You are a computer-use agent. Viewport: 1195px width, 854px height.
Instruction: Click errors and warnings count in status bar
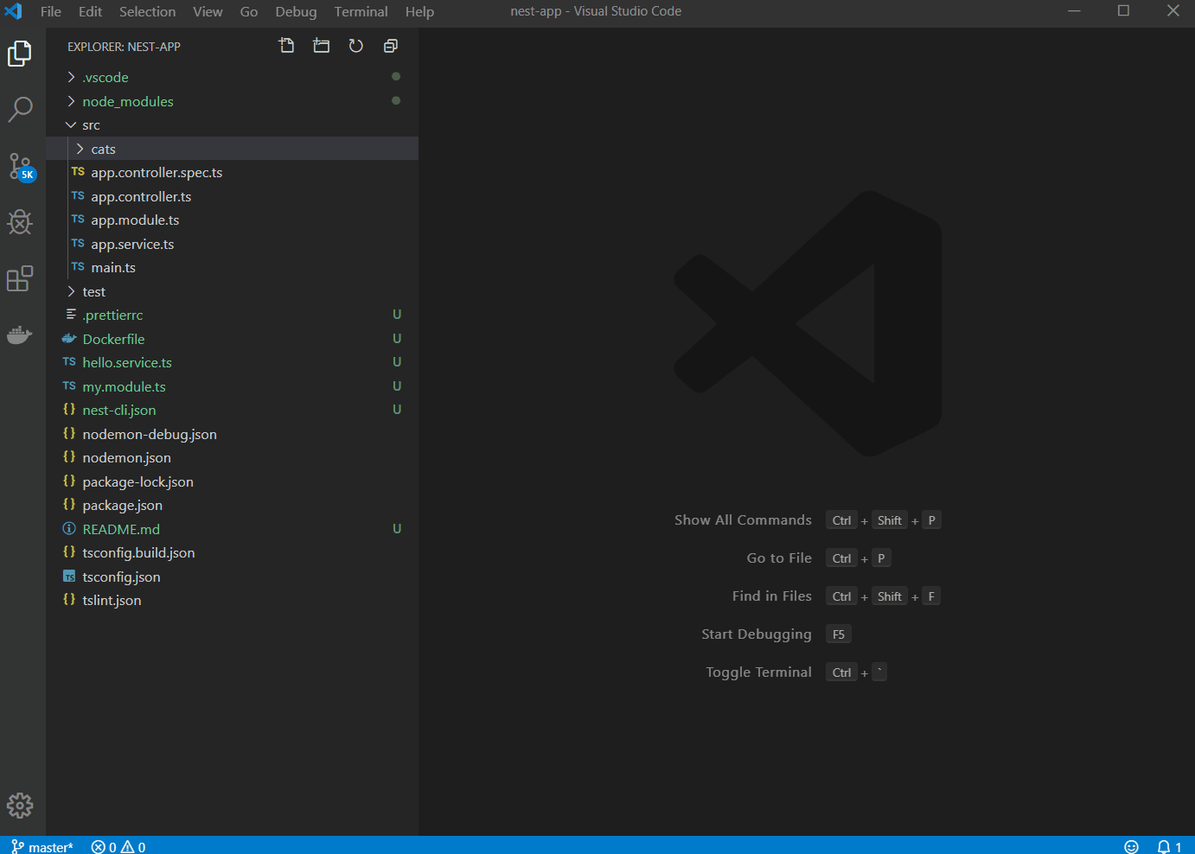coord(118,846)
